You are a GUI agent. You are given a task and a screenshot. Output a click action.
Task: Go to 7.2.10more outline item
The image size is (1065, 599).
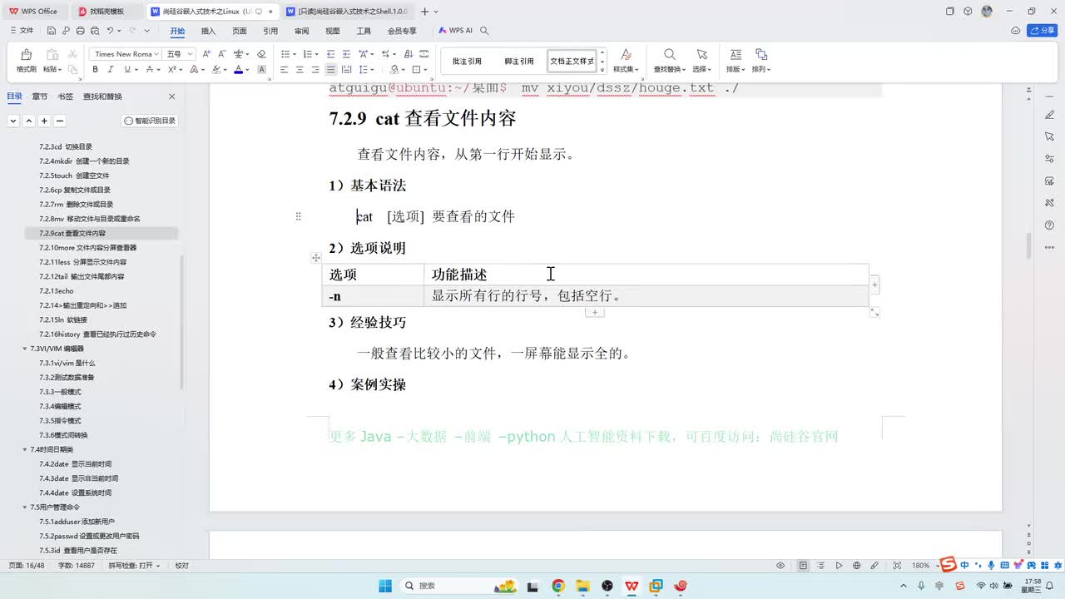tap(87, 247)
